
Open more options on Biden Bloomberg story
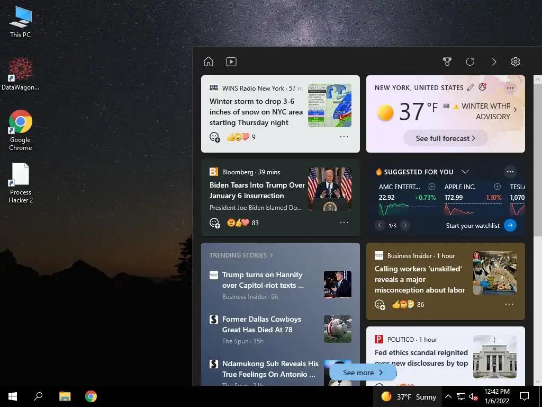pos(344,223)
